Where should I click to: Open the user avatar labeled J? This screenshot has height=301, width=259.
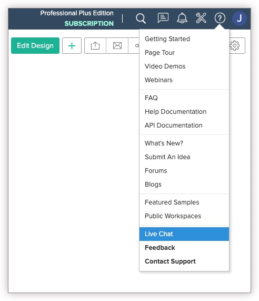click(x=239, y=18)
